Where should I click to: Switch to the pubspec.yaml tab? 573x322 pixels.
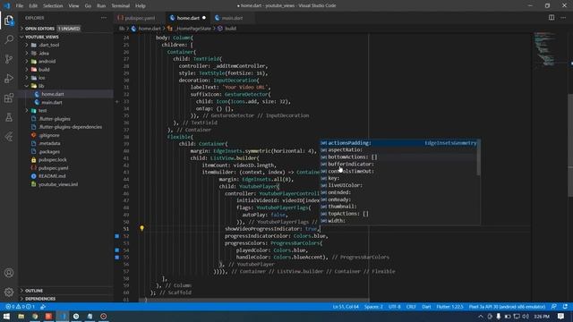click(x=139, y=18)
